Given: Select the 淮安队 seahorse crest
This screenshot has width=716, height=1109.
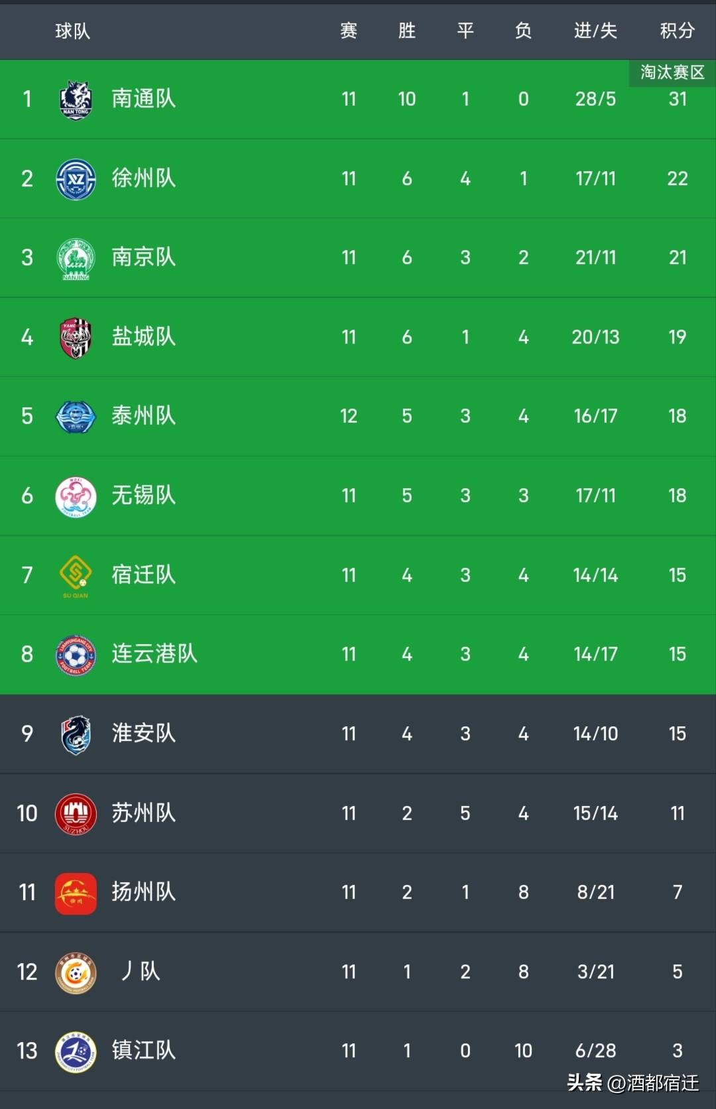Looking at the screenshot, I should [76, 734].
